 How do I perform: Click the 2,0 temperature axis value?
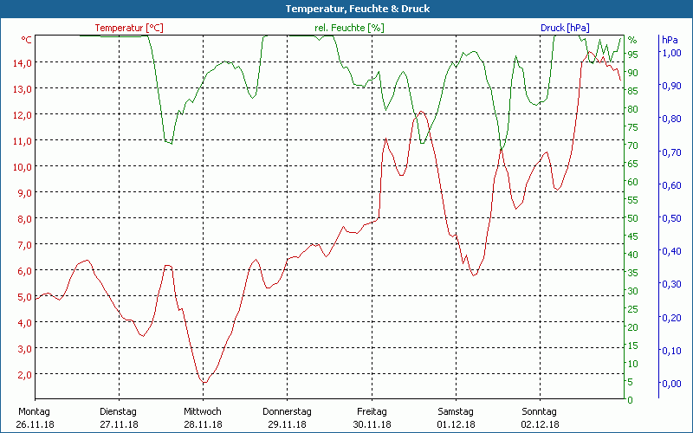(x=24, y=374)
